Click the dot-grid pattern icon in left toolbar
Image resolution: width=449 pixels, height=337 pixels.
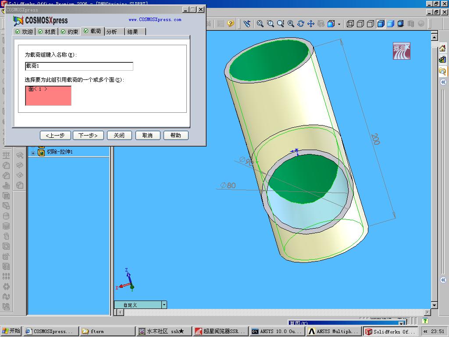point(6,276)
